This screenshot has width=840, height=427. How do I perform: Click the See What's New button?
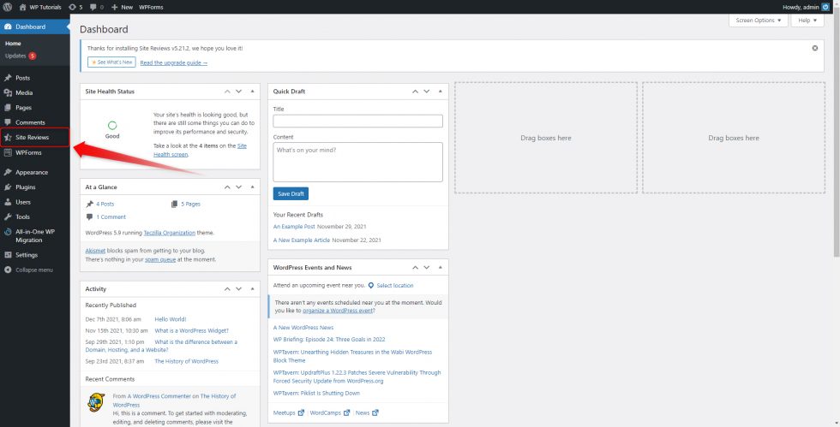coord(111,62)
